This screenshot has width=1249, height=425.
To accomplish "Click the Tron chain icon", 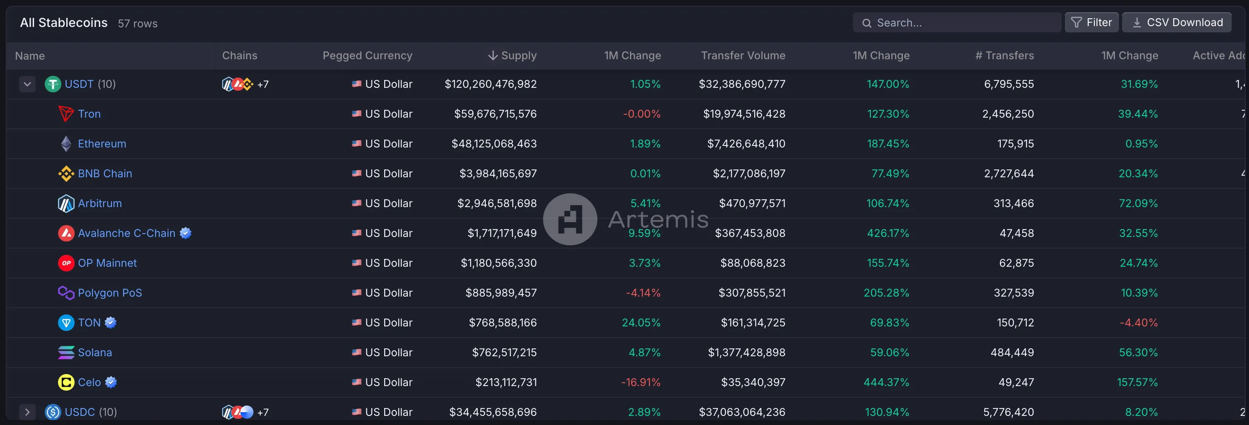I will [x=66, y=114].
